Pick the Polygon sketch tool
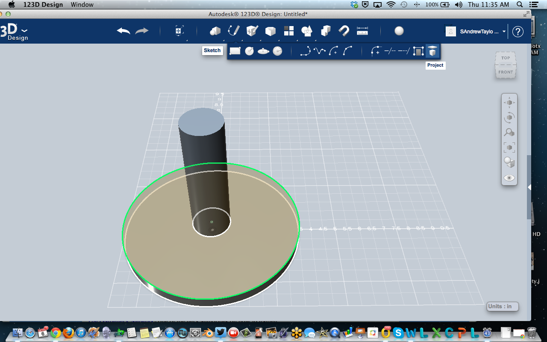 pyautogui.click(x=276, y=50)
